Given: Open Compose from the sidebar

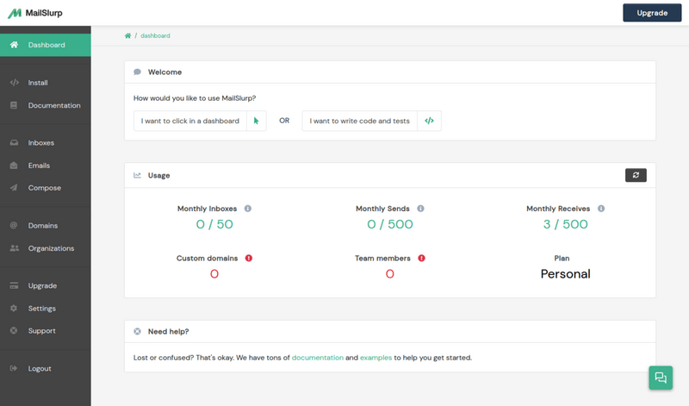Looking at the screenshot, I should (x=44, y=188).
